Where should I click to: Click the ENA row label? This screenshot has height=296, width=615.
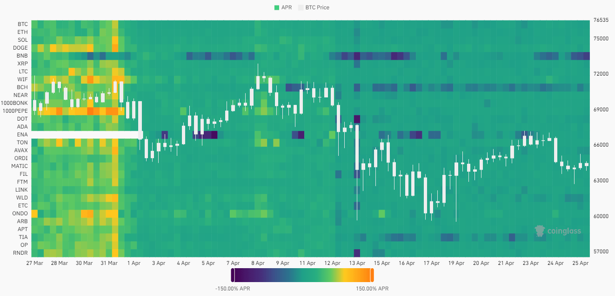(22, 135)
